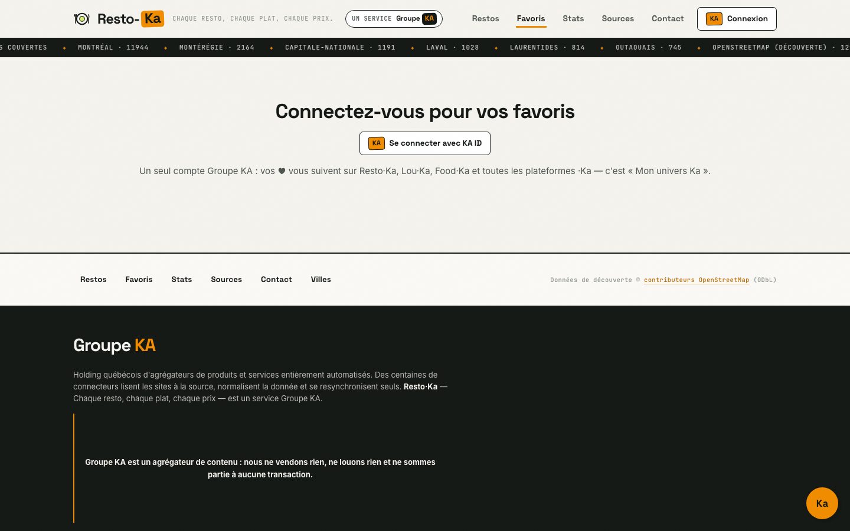
Task: Click the Connectez-vous pour vos favoris heading
Action: pos(425,112)
